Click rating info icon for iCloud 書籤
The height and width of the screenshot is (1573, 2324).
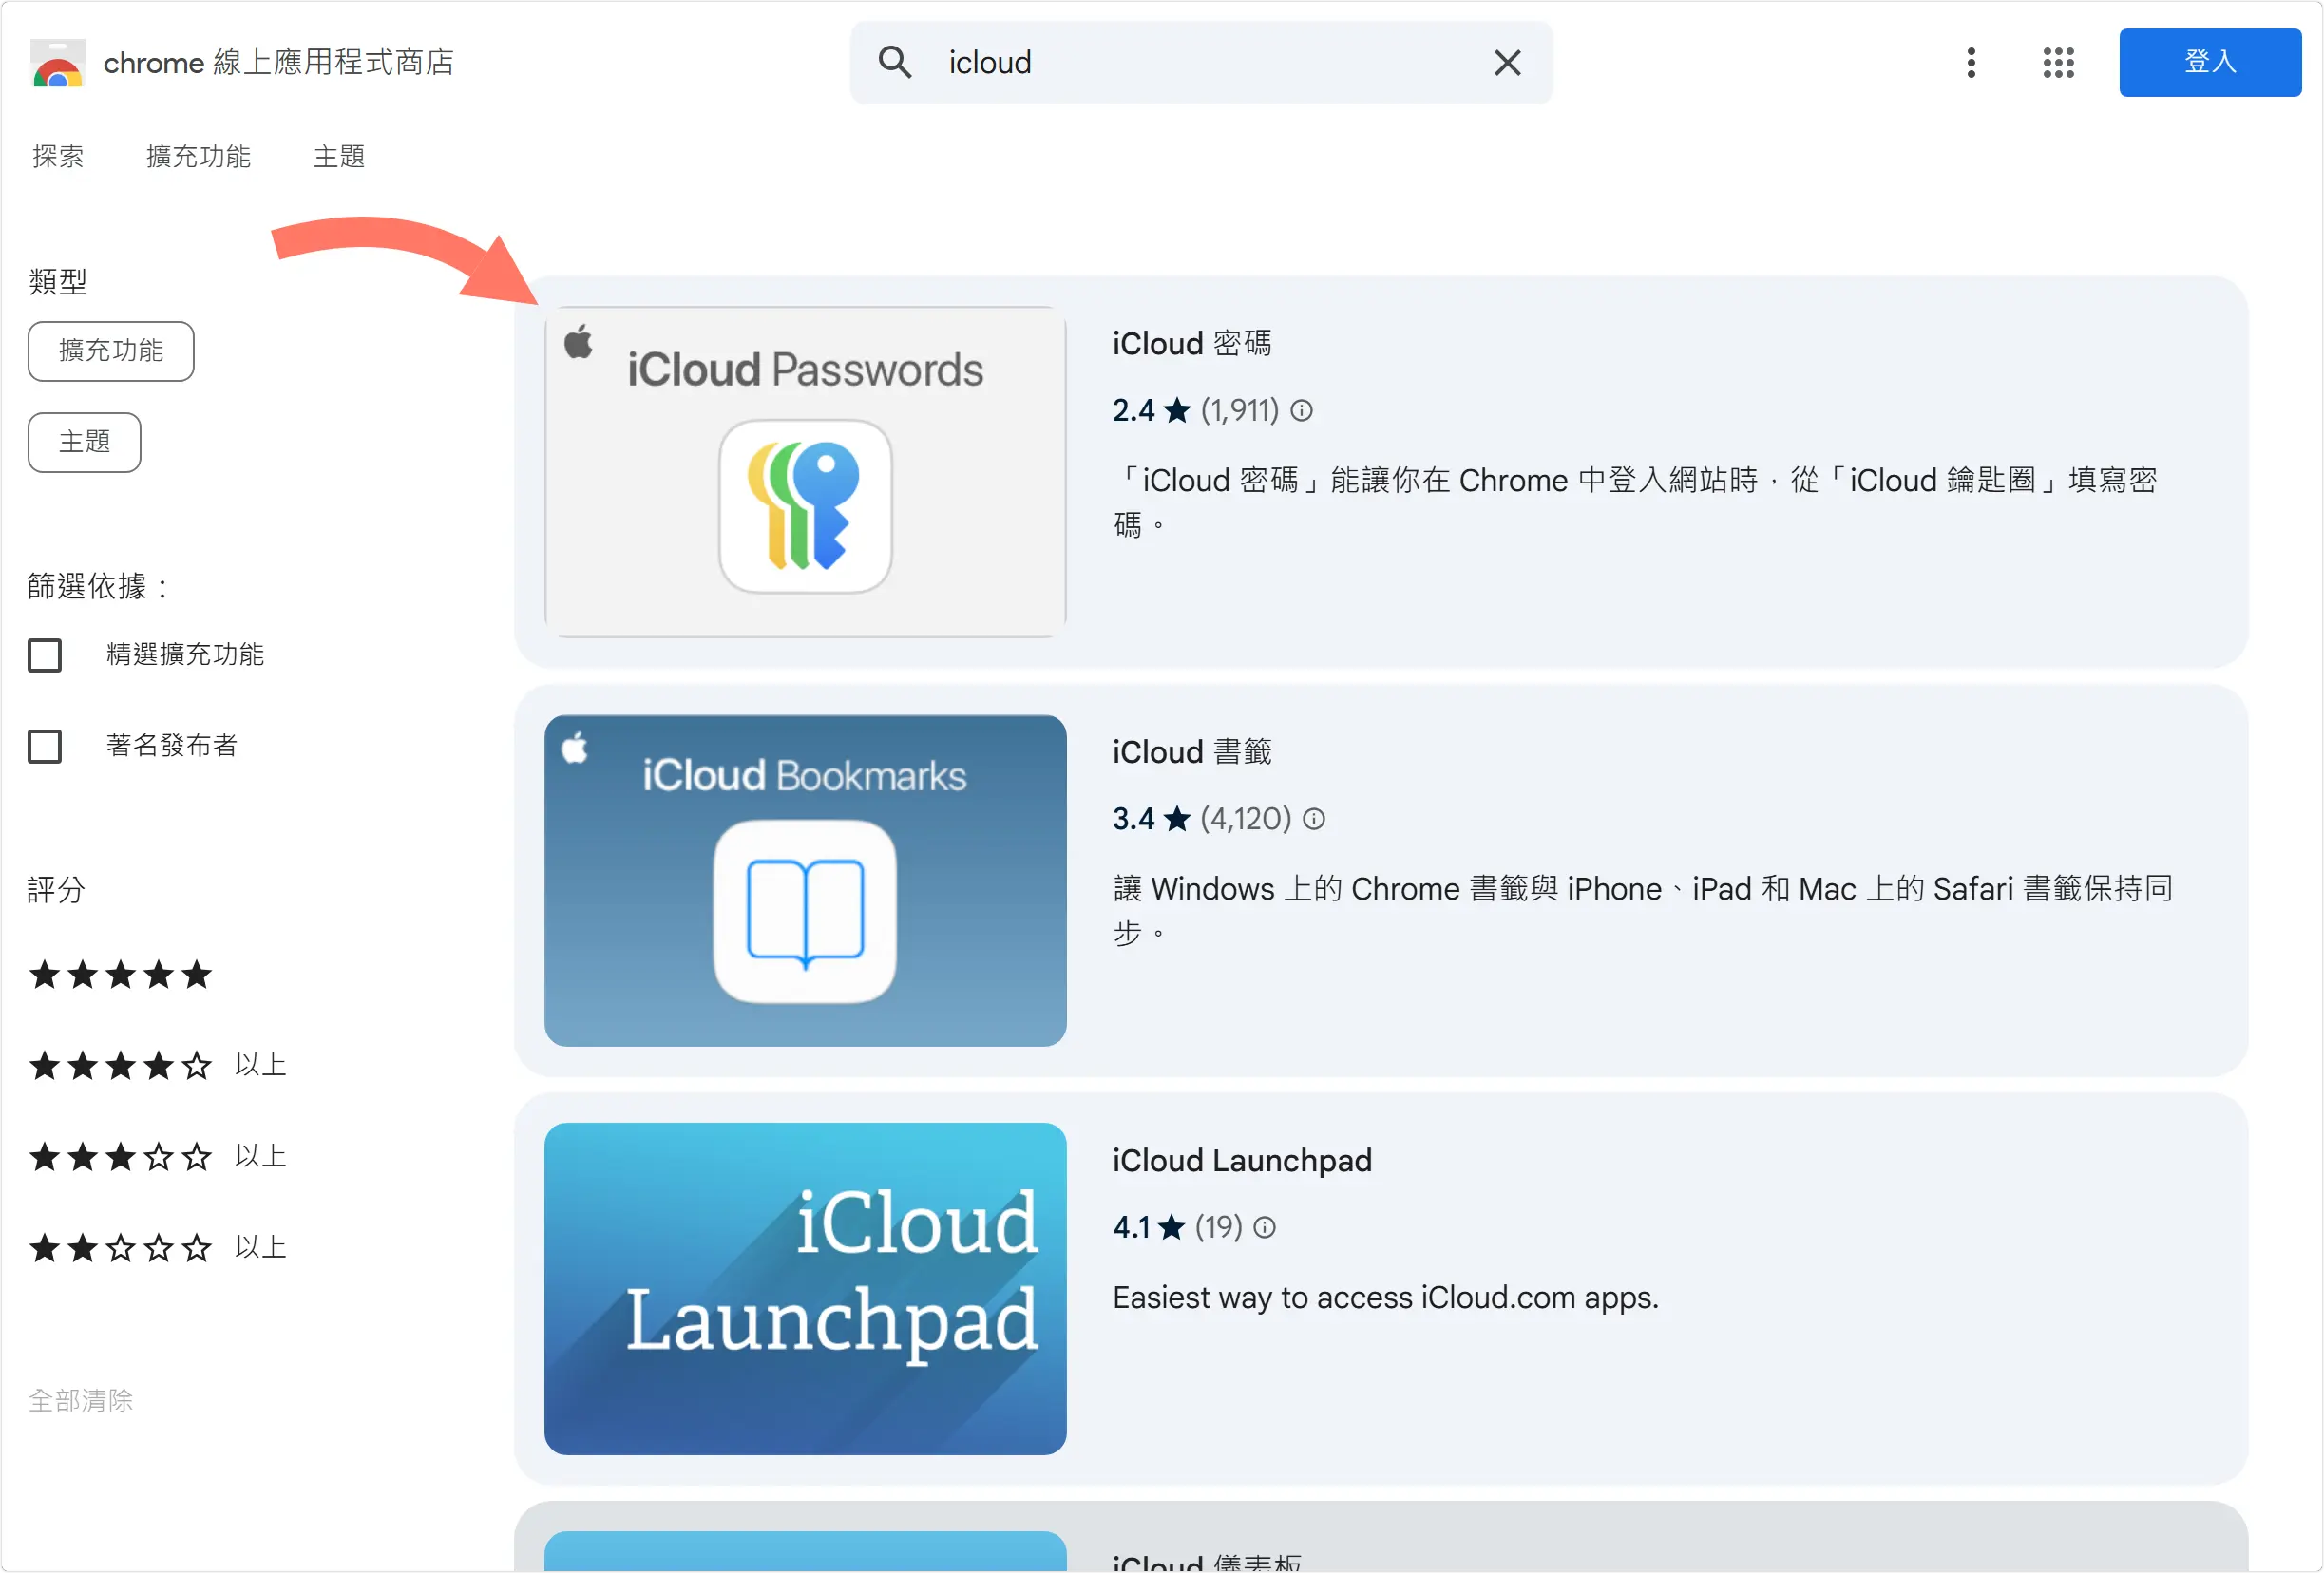1314,819
